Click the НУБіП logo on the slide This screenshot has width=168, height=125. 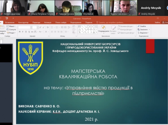[x=30, y=58]
